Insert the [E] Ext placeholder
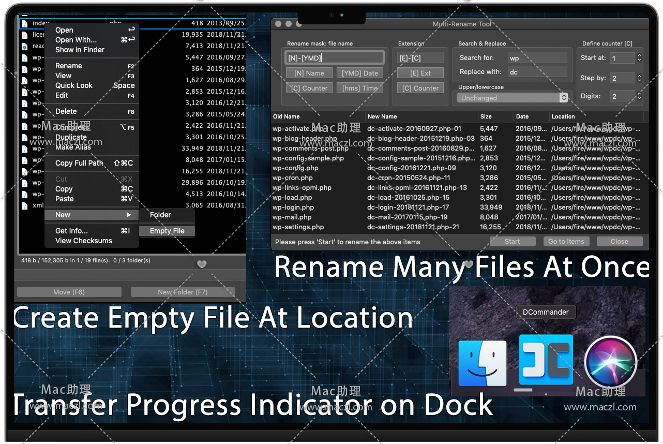Image resolution: width=663 pixels, height=444 pixels. [420, 73]
